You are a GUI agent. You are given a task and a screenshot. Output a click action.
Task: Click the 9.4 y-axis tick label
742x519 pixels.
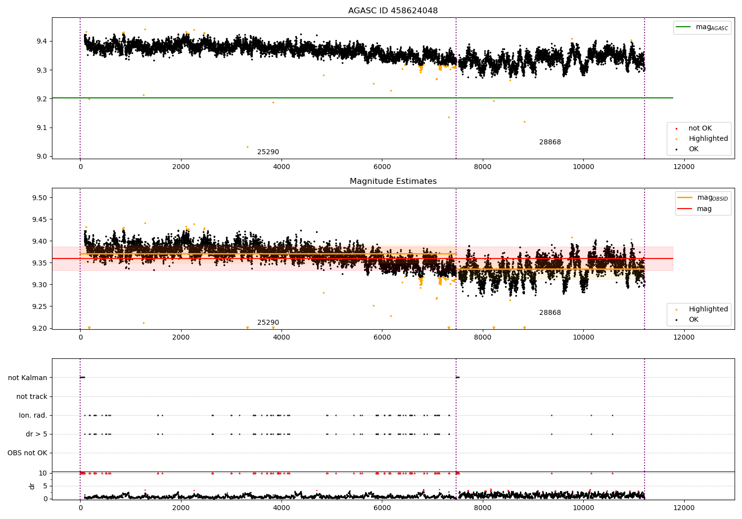coord(42,41)
